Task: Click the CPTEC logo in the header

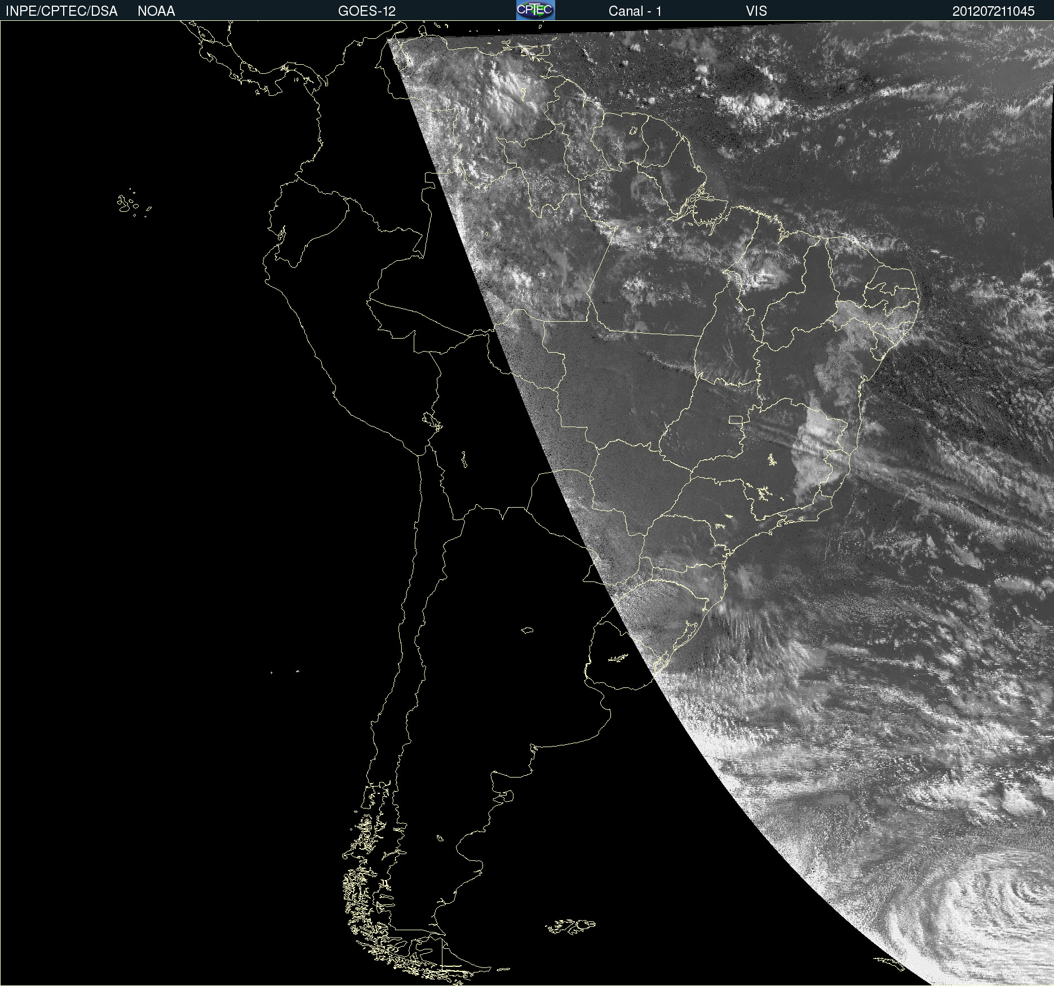Action: [x=535, y=10]
